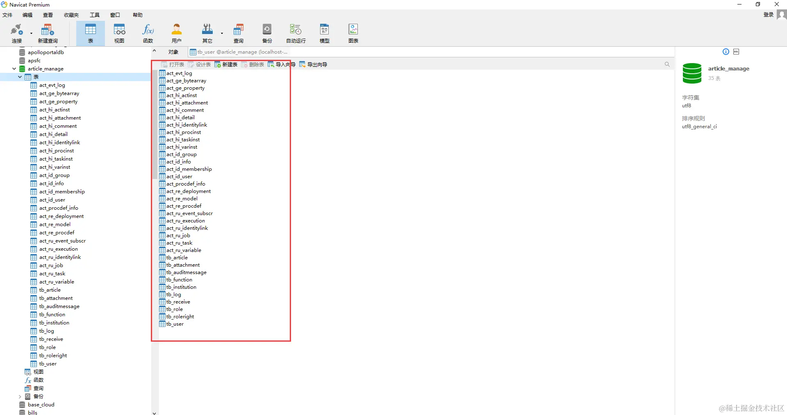Open the Automation (自动运行) toolbar icon

[296, 33]
